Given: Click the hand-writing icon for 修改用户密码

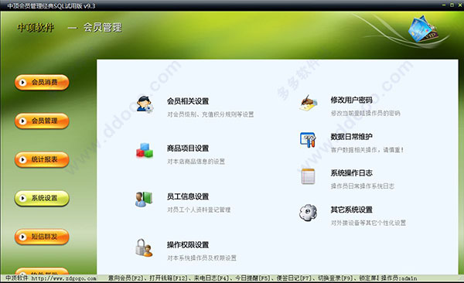Looking at the screenshot, I should coord(308,103).
